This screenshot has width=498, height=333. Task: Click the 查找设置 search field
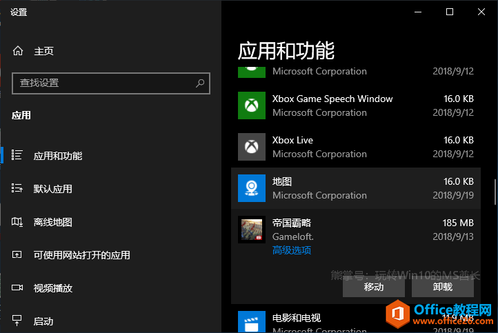pyautogui.click(x=111, y=83)
